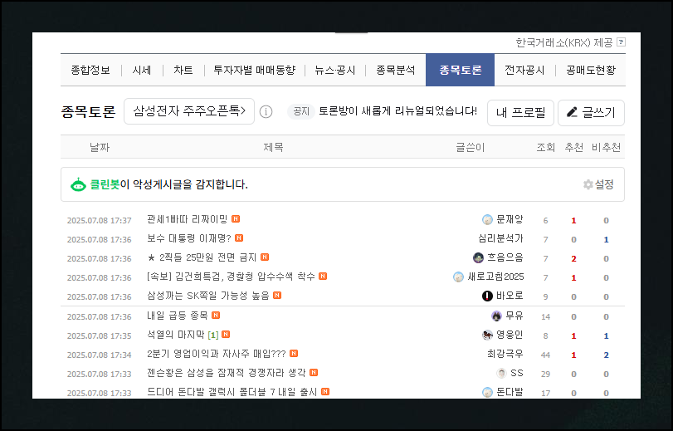Click 돈다발 profile avatar

click(x=487, y=392)
